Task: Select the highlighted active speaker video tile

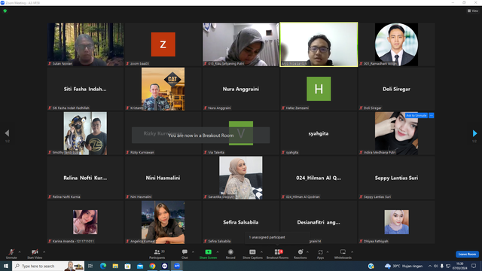Action: 319,44
